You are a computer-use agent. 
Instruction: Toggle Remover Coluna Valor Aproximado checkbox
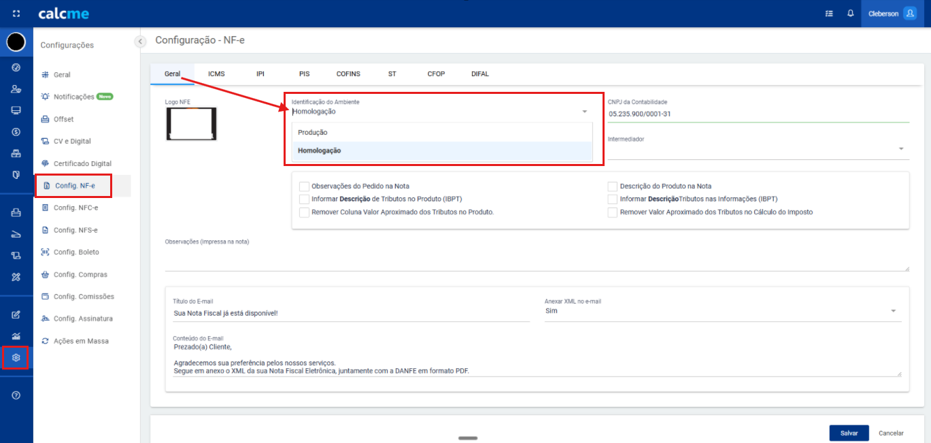305,212
